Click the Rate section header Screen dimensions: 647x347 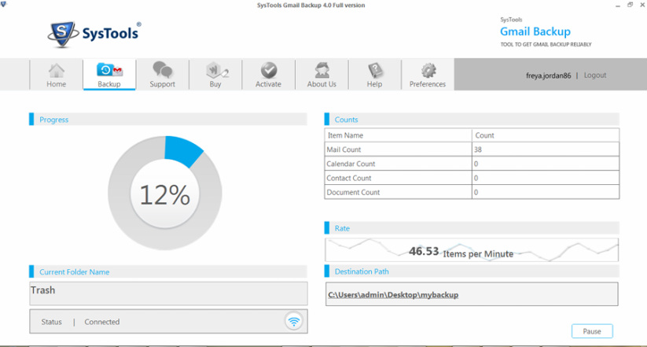pos(472,227)
